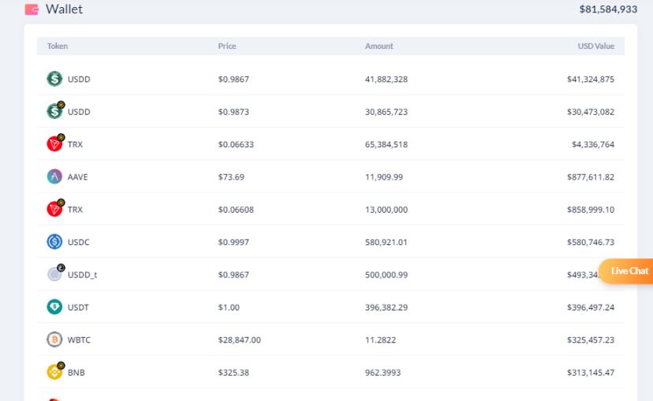
Task: Click the Amount column header
Action: click(379, 46)
